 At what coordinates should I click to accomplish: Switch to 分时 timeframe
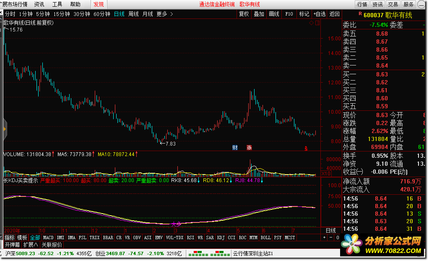10,14
